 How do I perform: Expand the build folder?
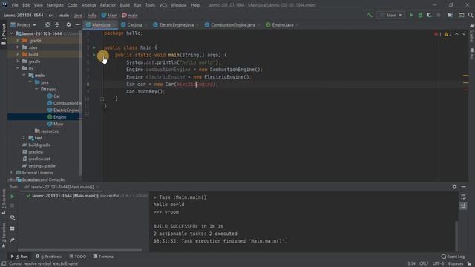coord(17,54)
